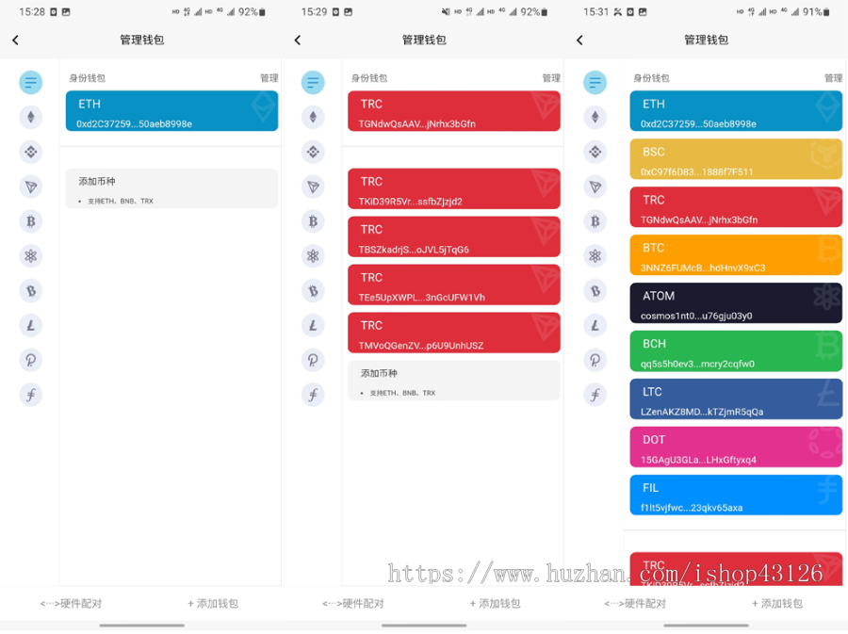Open TRC wallet TGNdwQsAAV in the 15:31 screen
848x634 pixels.
(x=736, y=207)
